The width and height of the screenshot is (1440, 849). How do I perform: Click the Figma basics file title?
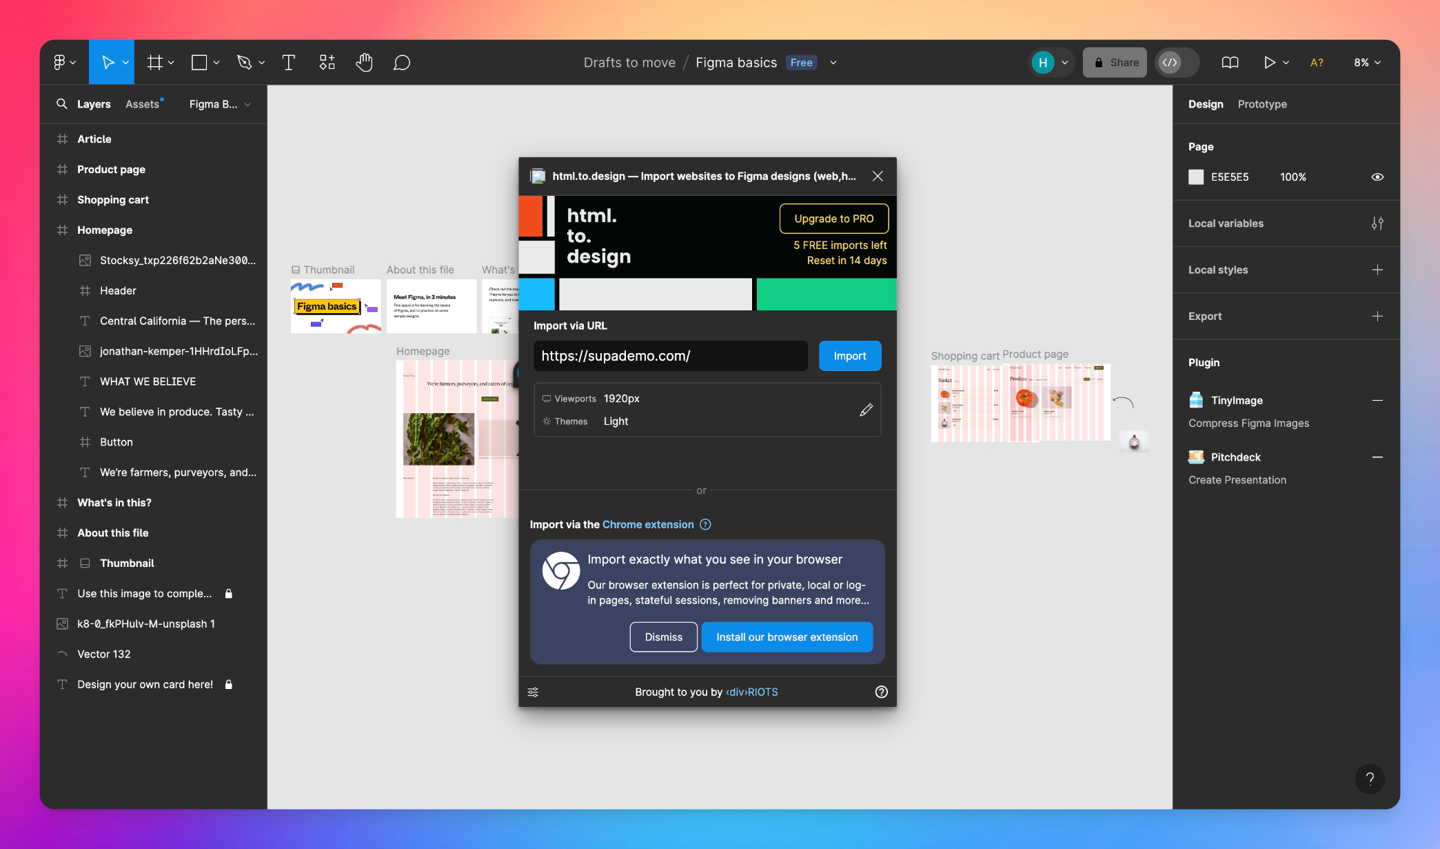click(736, 63)
